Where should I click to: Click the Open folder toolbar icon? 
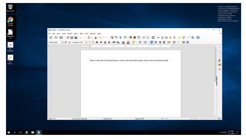click(x=56, y=37)
